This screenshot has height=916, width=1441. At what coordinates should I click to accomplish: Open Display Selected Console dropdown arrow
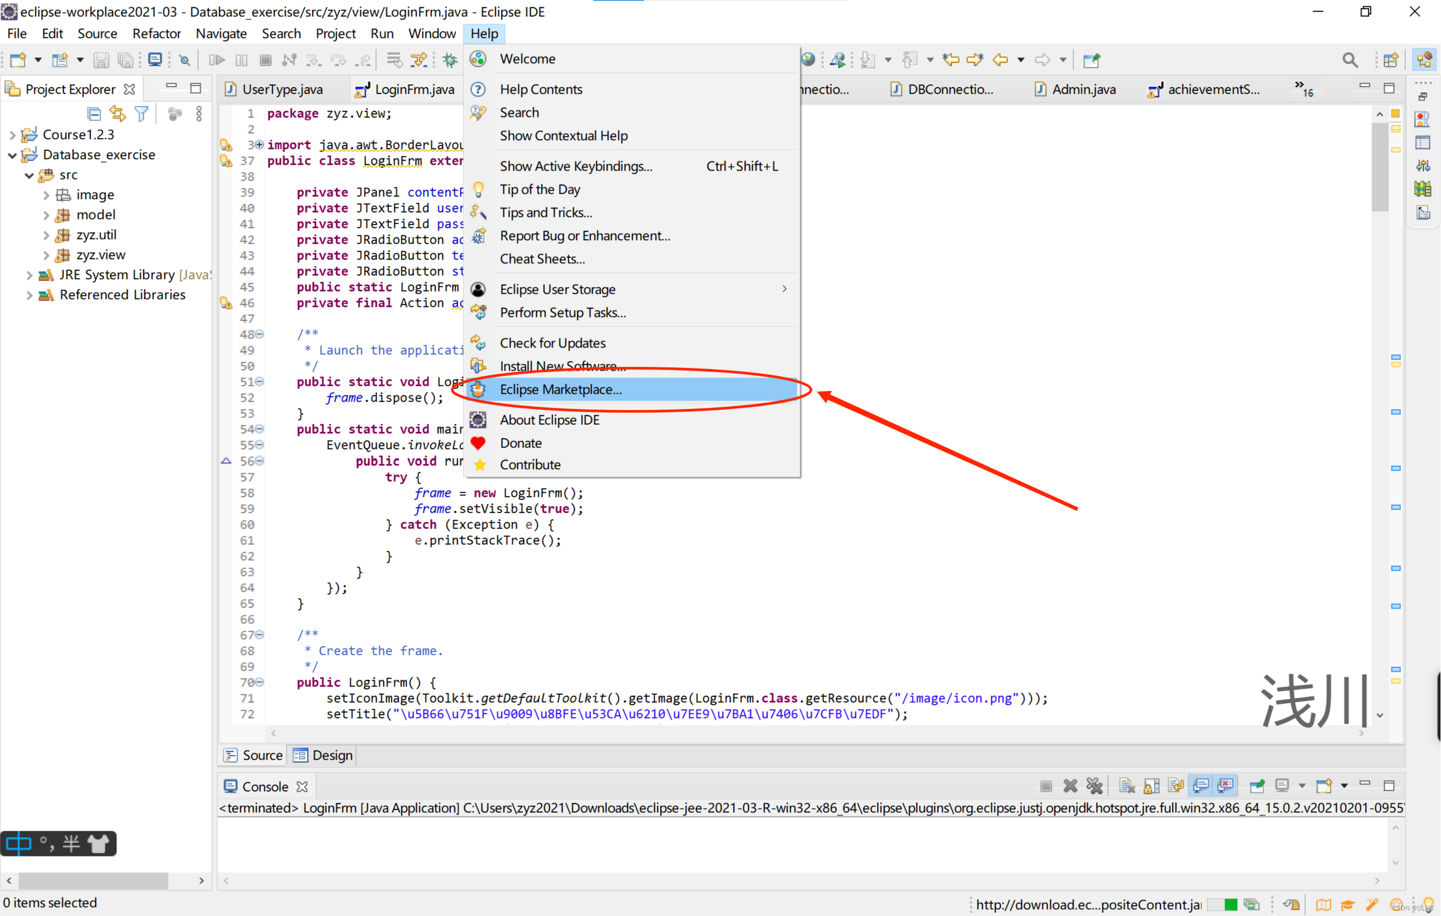tap(1301, 785)
